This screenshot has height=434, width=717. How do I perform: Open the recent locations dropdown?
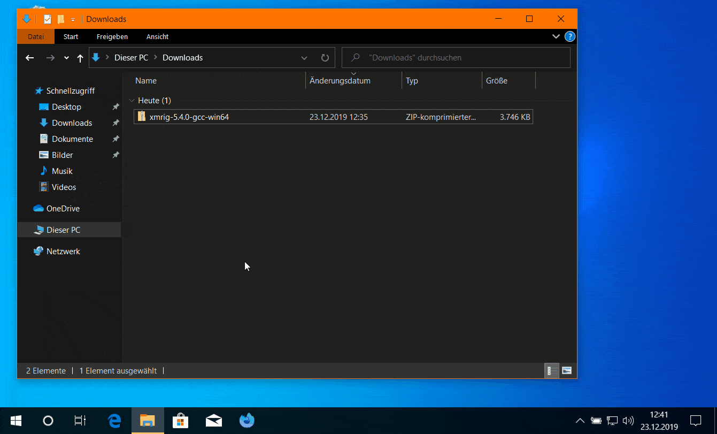[66, 58]
